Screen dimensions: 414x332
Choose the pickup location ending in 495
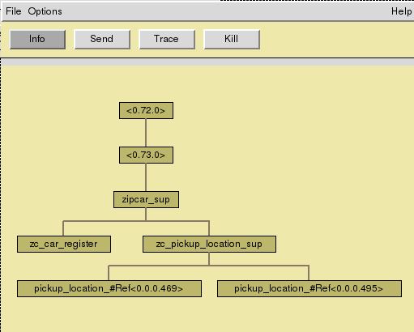309,288
